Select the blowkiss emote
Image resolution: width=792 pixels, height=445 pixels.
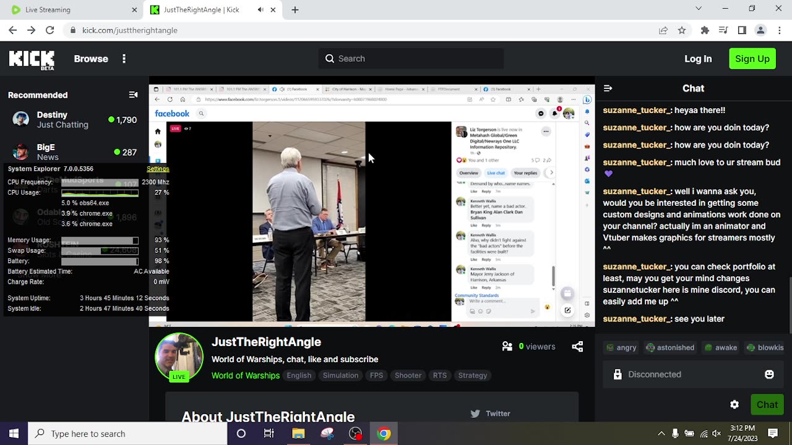765,347
